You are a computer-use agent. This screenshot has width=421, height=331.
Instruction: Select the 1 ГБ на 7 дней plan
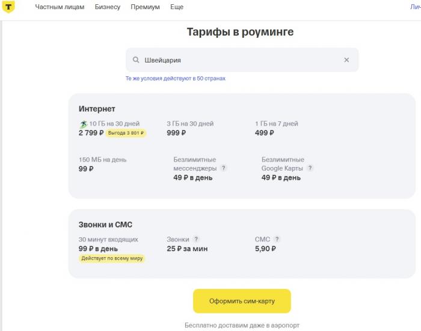point(277,128)
